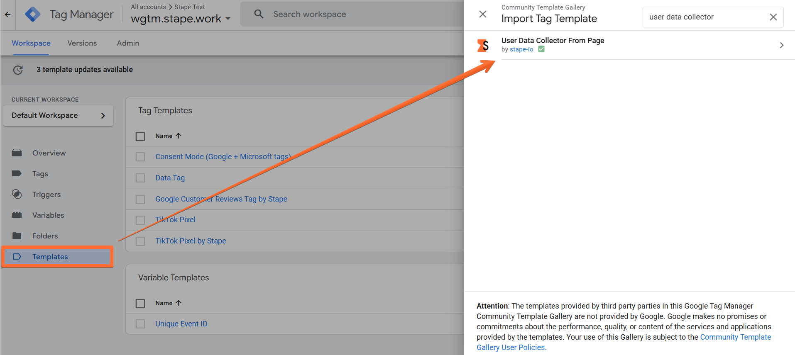Image resolution: width=795 pixels, height=355 pixels.
Task: Switch to the Versions tab
Action: coord(82,43)
